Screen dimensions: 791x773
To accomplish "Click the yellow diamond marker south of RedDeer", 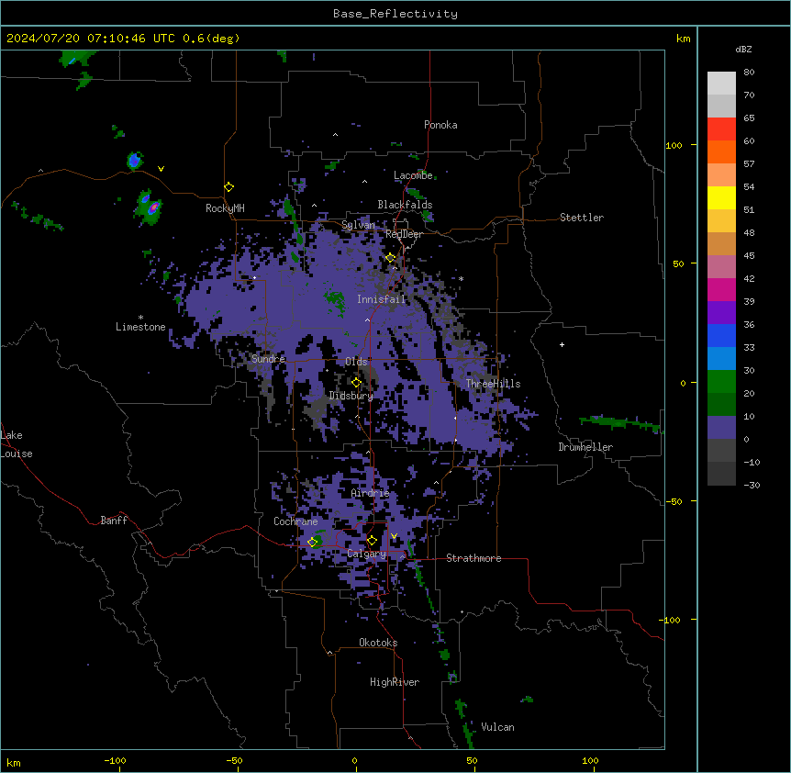I will (391, 258).
